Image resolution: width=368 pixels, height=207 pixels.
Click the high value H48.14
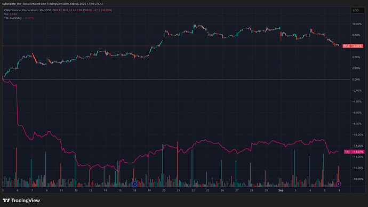pos(67,10)
